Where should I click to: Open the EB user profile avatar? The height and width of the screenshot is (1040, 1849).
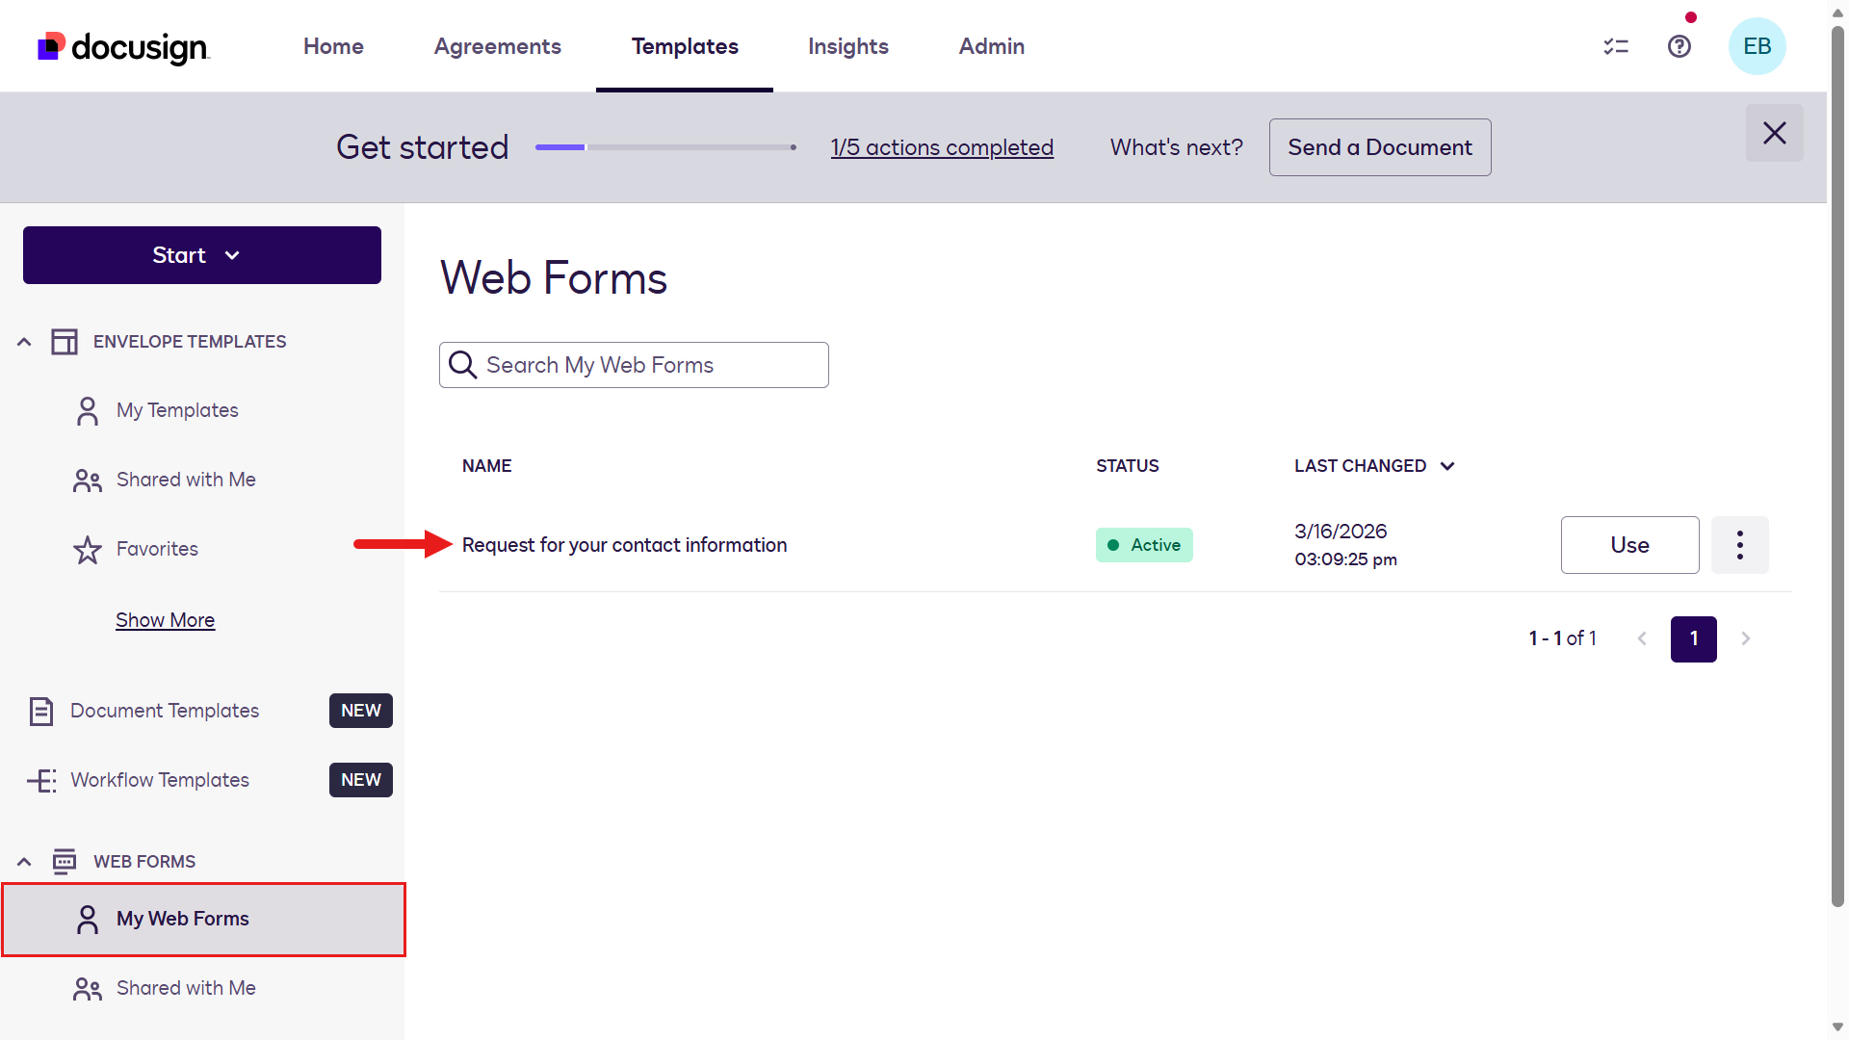click(x=1758, y=46)
